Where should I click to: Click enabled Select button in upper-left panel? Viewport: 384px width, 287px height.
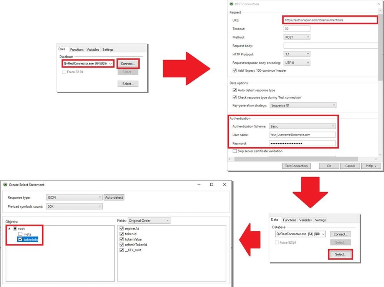pos(128,84)
